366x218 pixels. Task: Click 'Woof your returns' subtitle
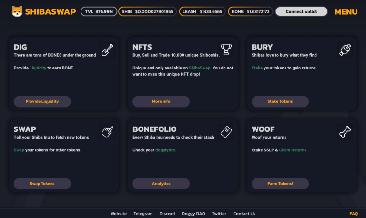269,138
